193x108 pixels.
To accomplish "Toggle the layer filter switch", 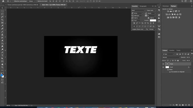I will coord(192,54).
